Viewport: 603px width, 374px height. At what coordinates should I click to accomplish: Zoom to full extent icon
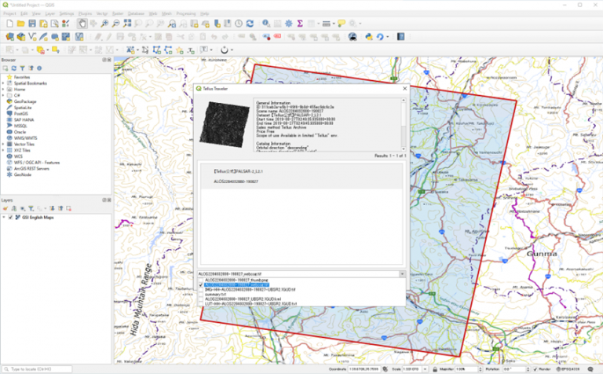coord(127,24)
